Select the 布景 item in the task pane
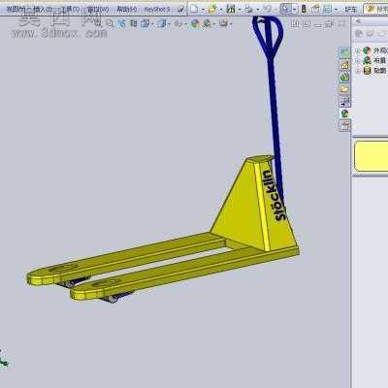 tap(380, 60)
